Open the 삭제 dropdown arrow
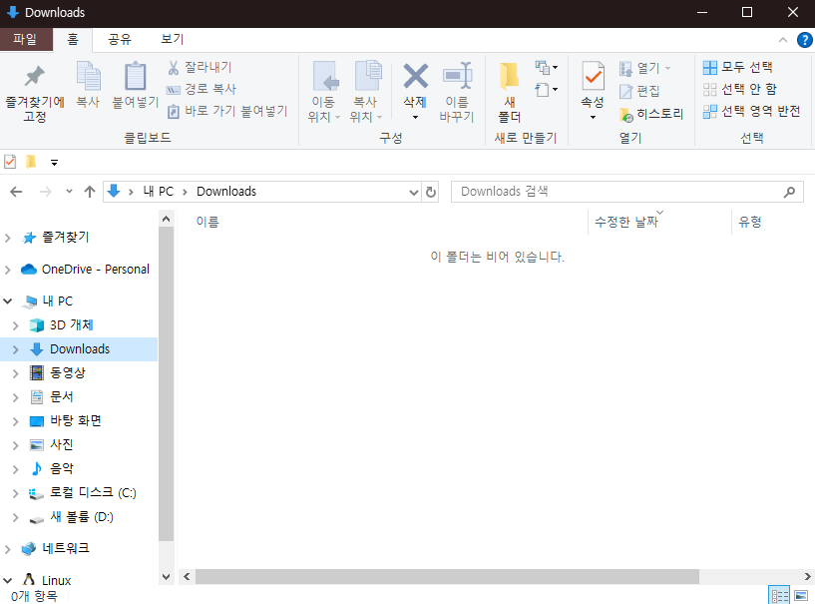Screen dimensions: 815x604 click(415, 117)
